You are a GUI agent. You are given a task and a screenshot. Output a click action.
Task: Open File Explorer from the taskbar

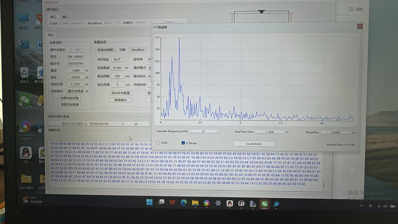[x=195, y=203]
